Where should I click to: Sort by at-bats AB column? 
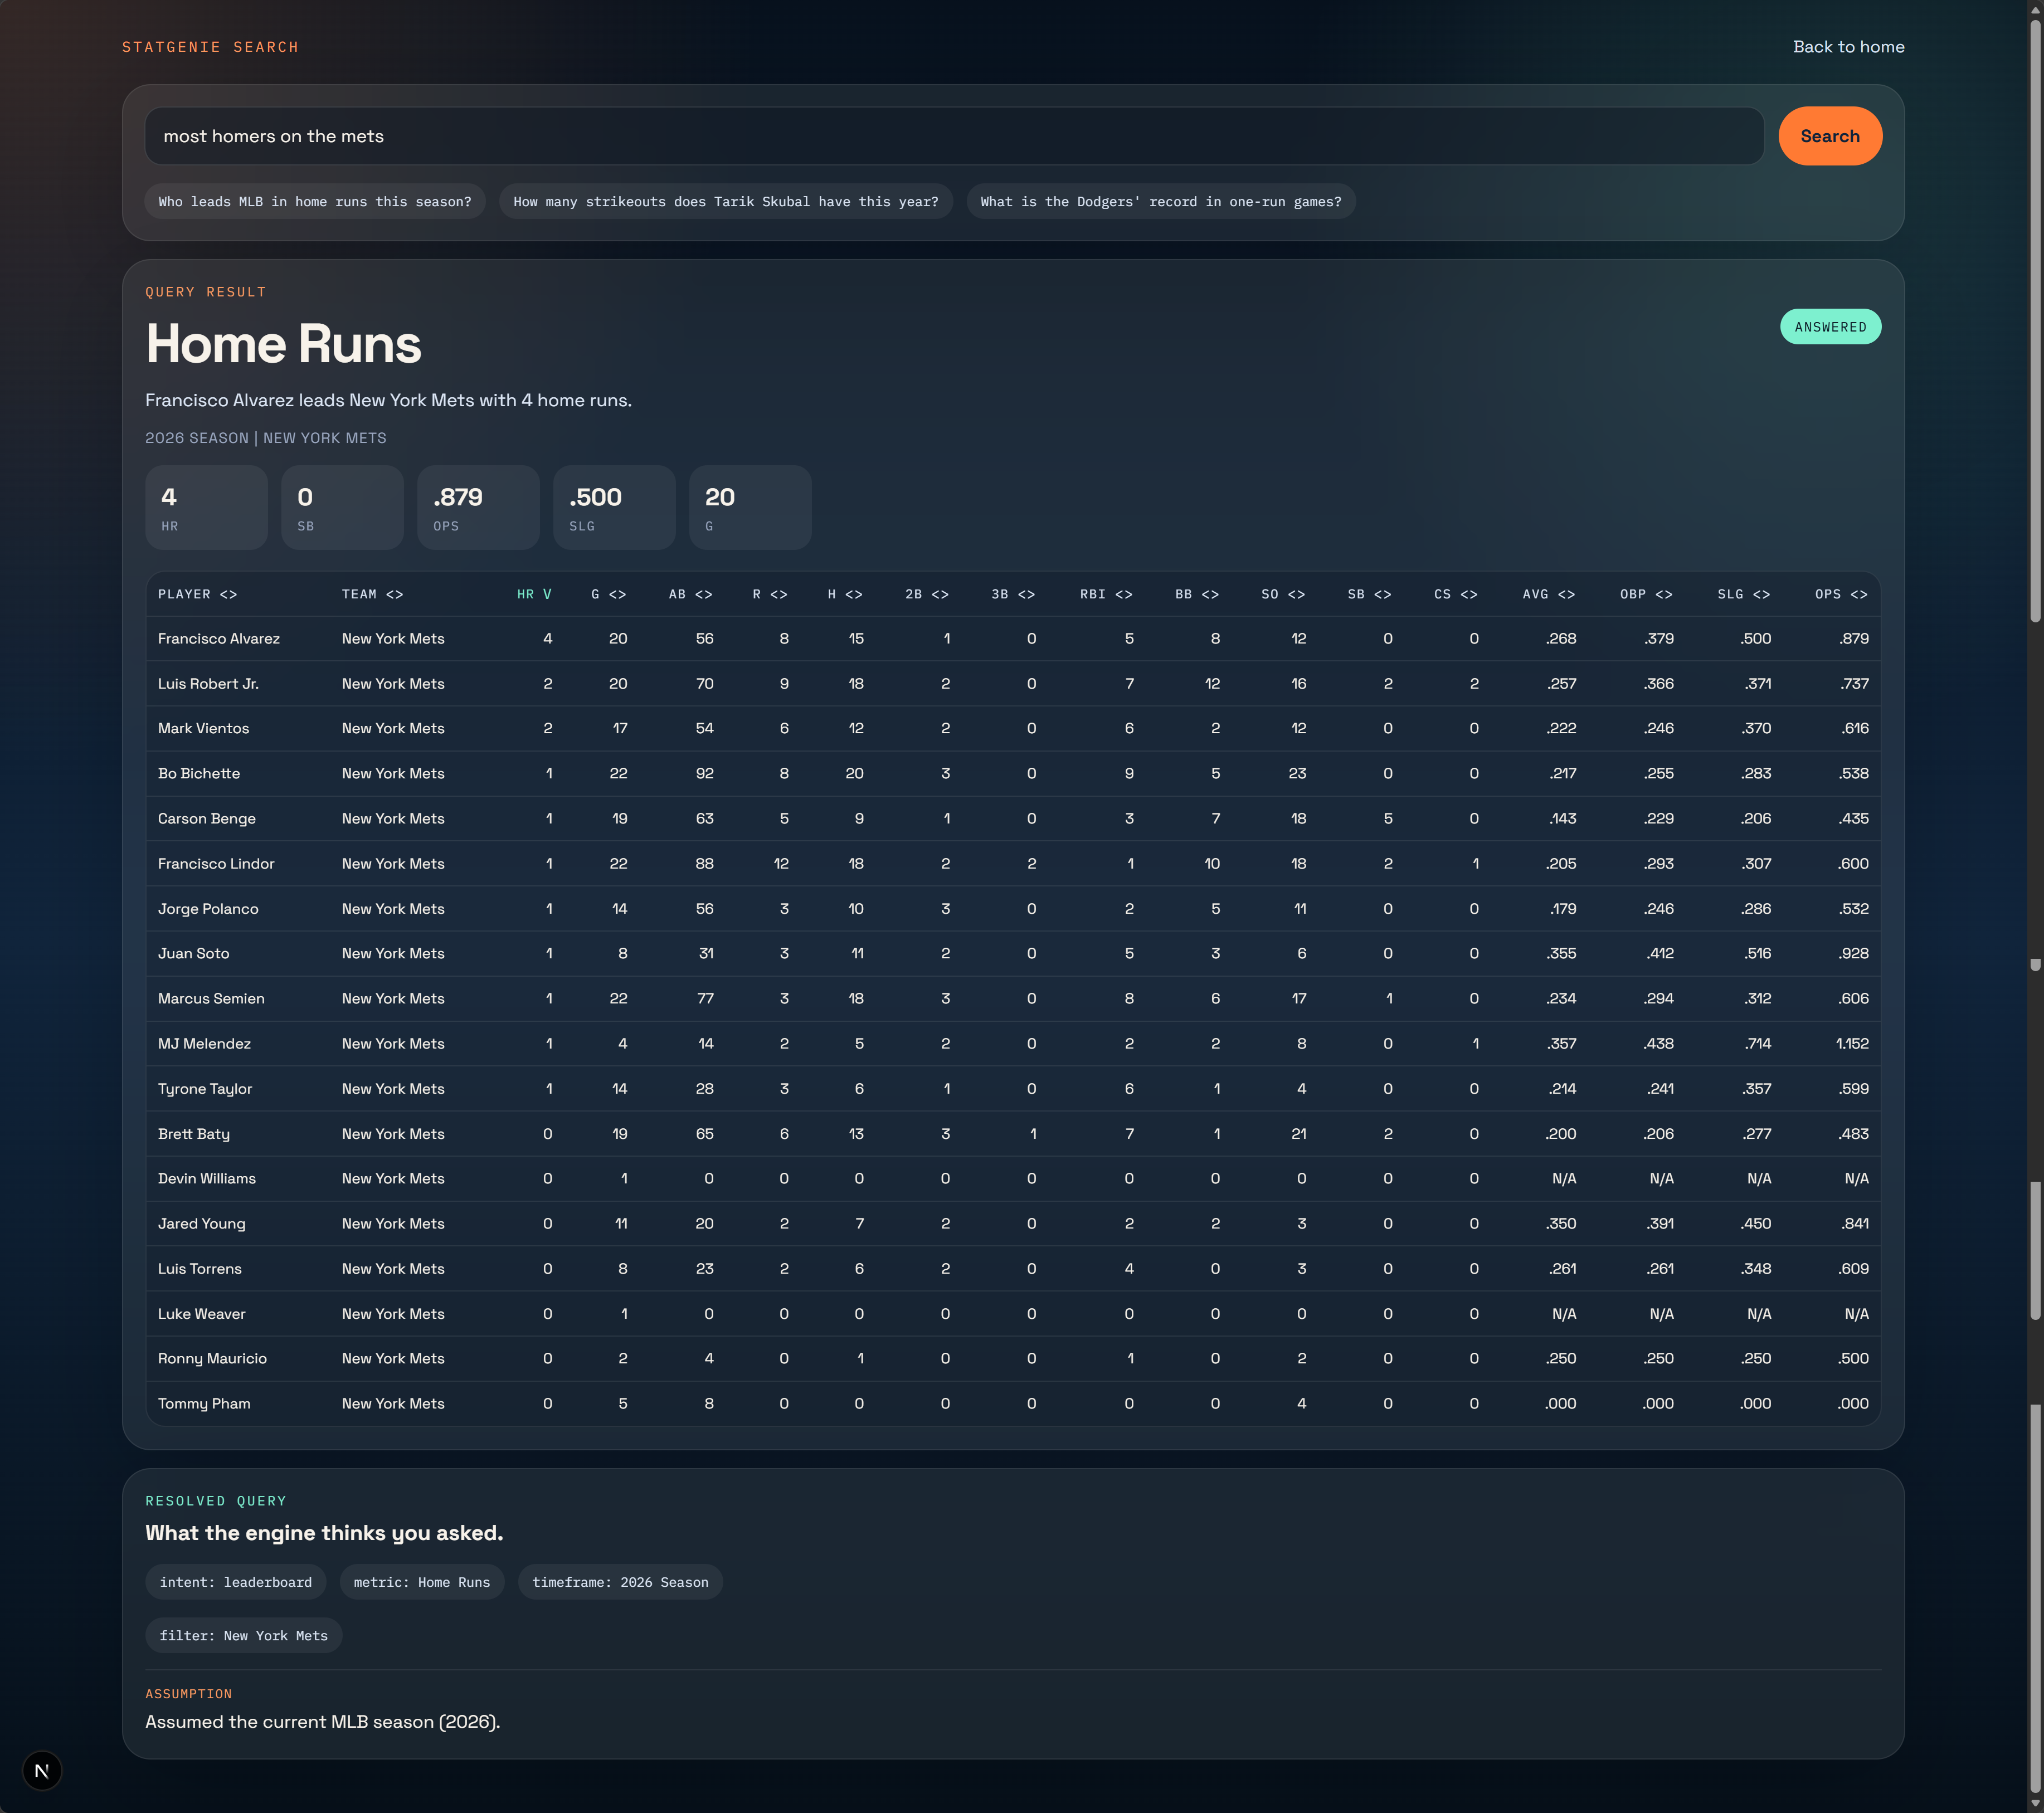pyautogui.click(x=690, y=594)
